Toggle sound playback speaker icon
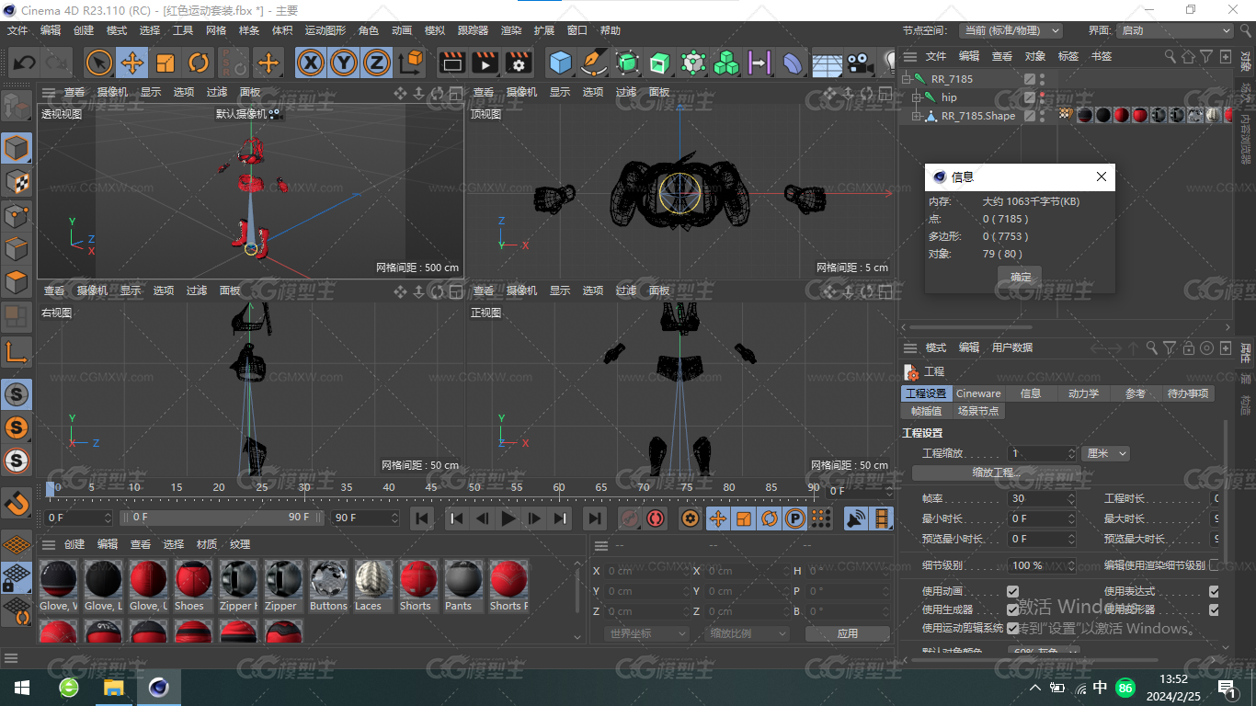1256x706 pixels. click(856, 518)
